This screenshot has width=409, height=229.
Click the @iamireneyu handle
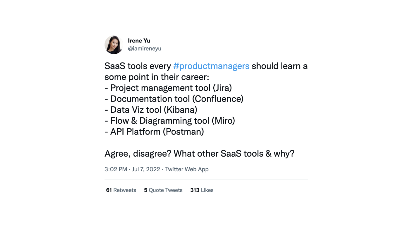click(x=144, y=49)
